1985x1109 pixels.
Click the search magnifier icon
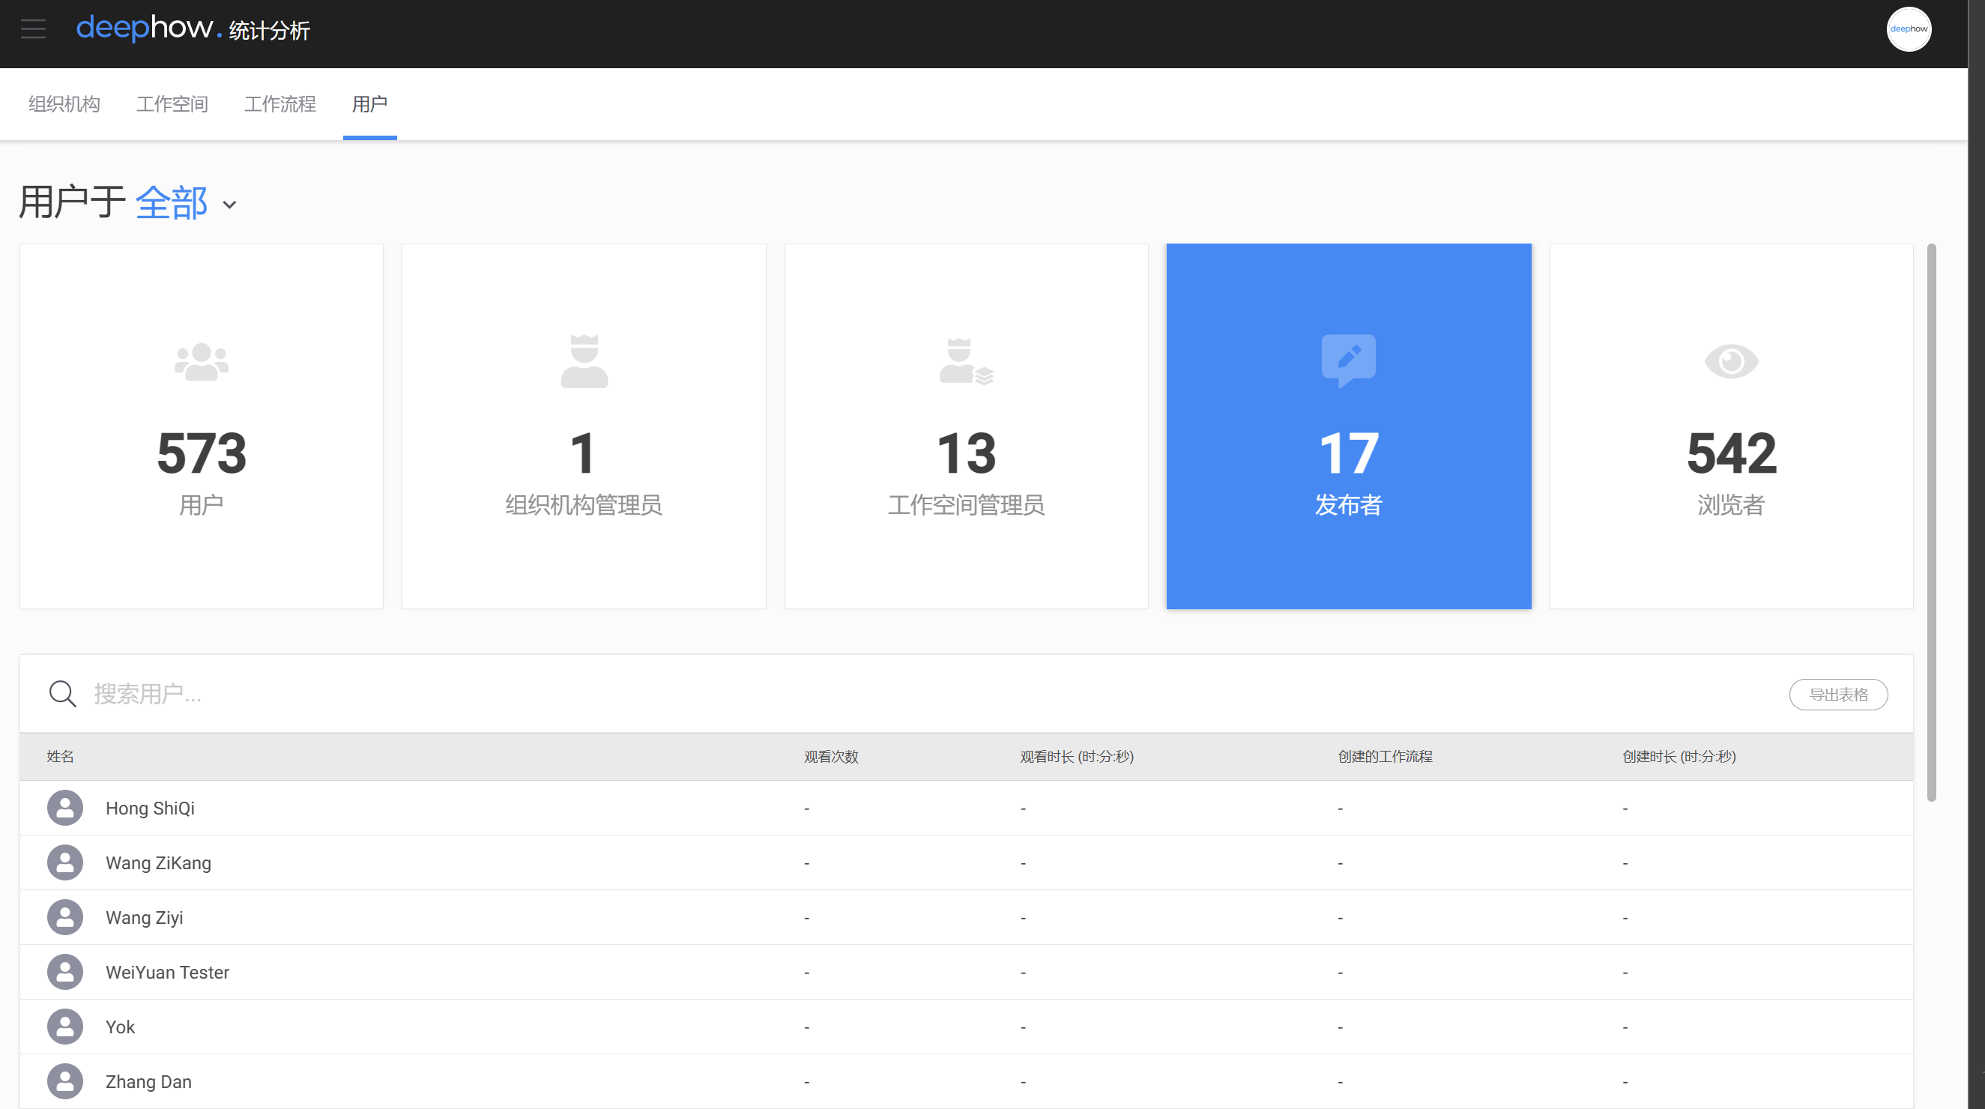(x=62, y=694)
